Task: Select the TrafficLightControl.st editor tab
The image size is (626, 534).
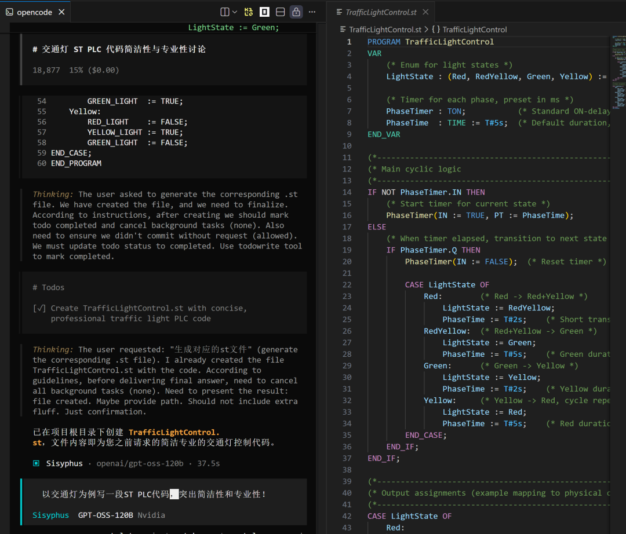Action: 381,12
